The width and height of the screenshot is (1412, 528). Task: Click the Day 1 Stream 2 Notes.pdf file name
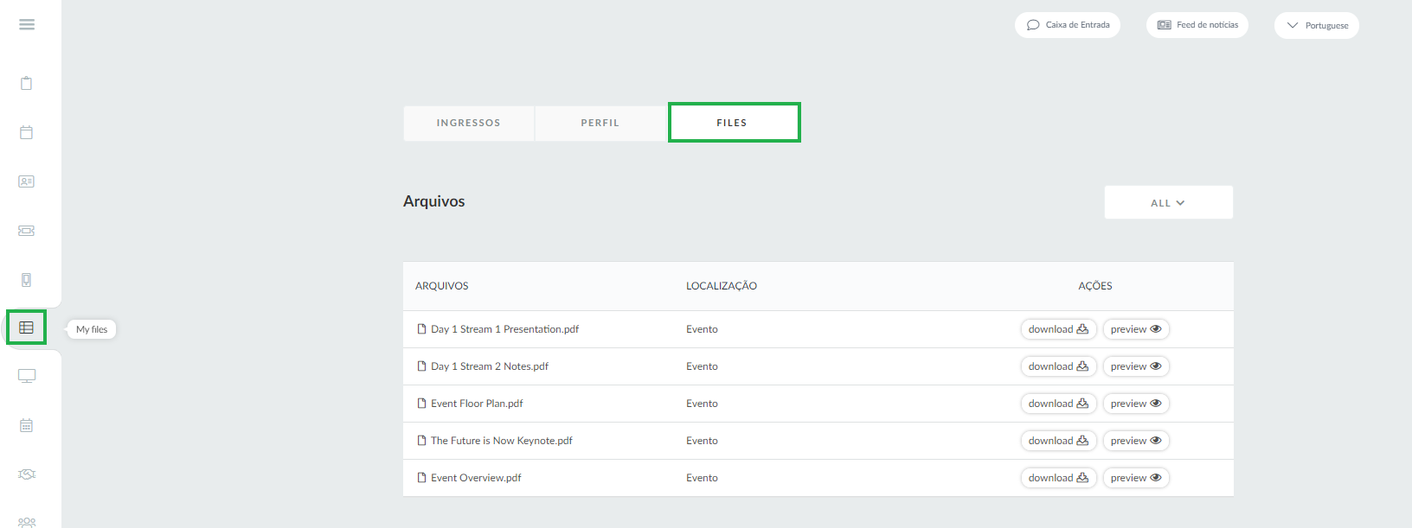tap(490, 366)
